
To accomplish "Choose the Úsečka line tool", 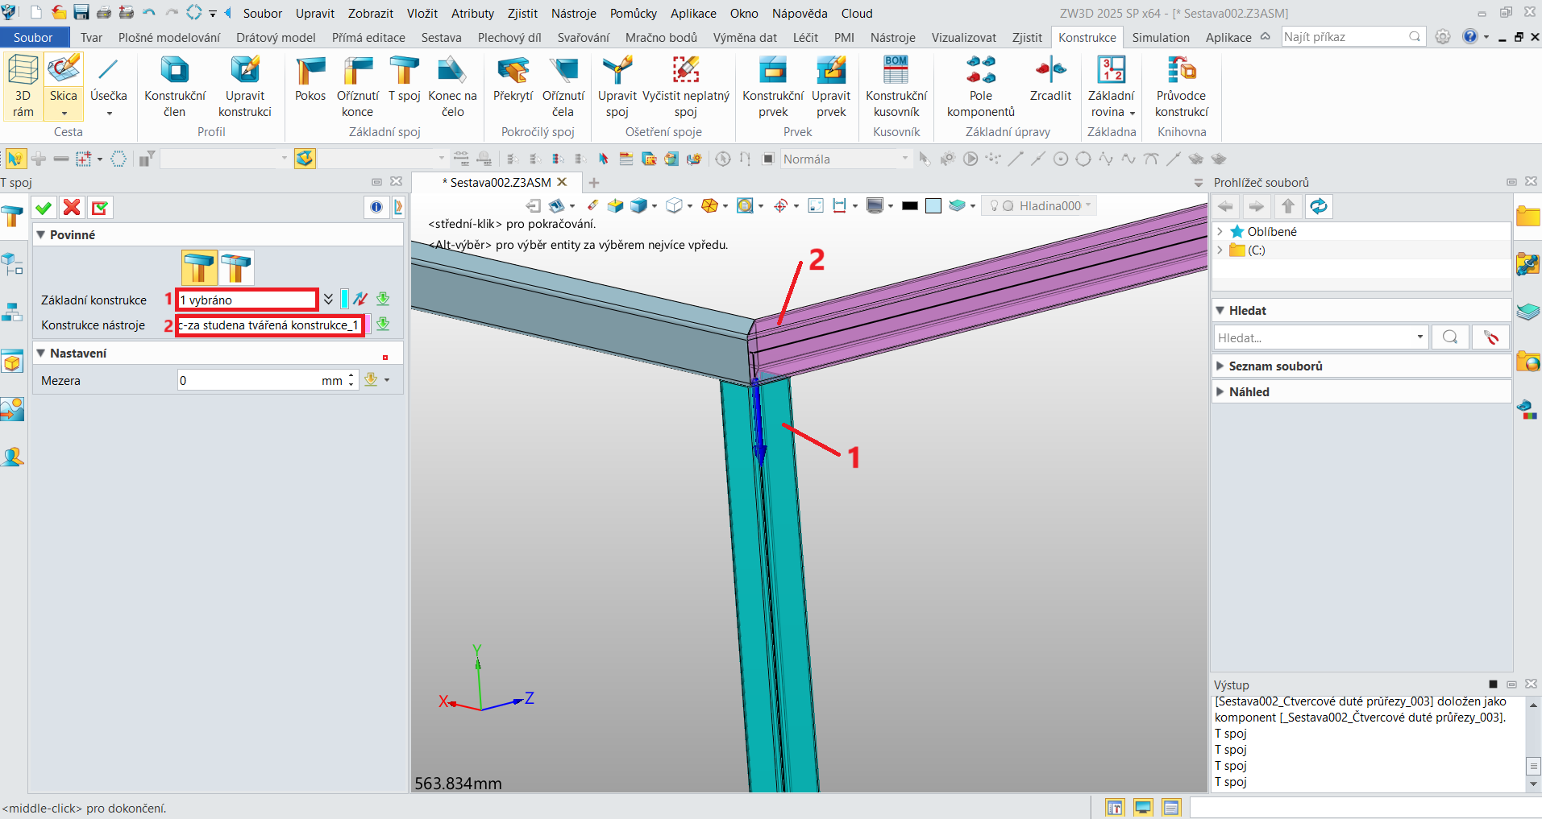I will coord(108,86).
